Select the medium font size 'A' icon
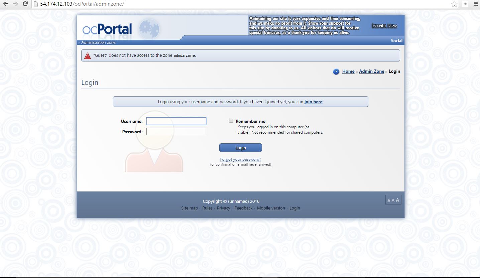The height and width of the screenshot is (278, 480). [393, 200]
